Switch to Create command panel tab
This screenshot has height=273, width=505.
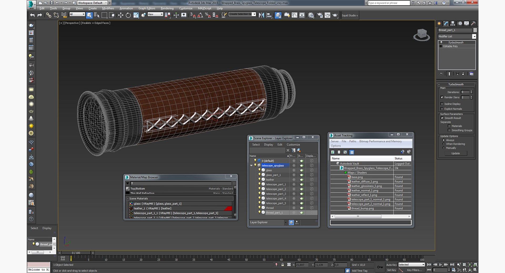tap(439, 23)
